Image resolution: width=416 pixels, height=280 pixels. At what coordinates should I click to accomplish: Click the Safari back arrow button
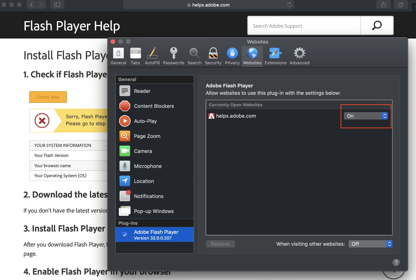(31, 5)
